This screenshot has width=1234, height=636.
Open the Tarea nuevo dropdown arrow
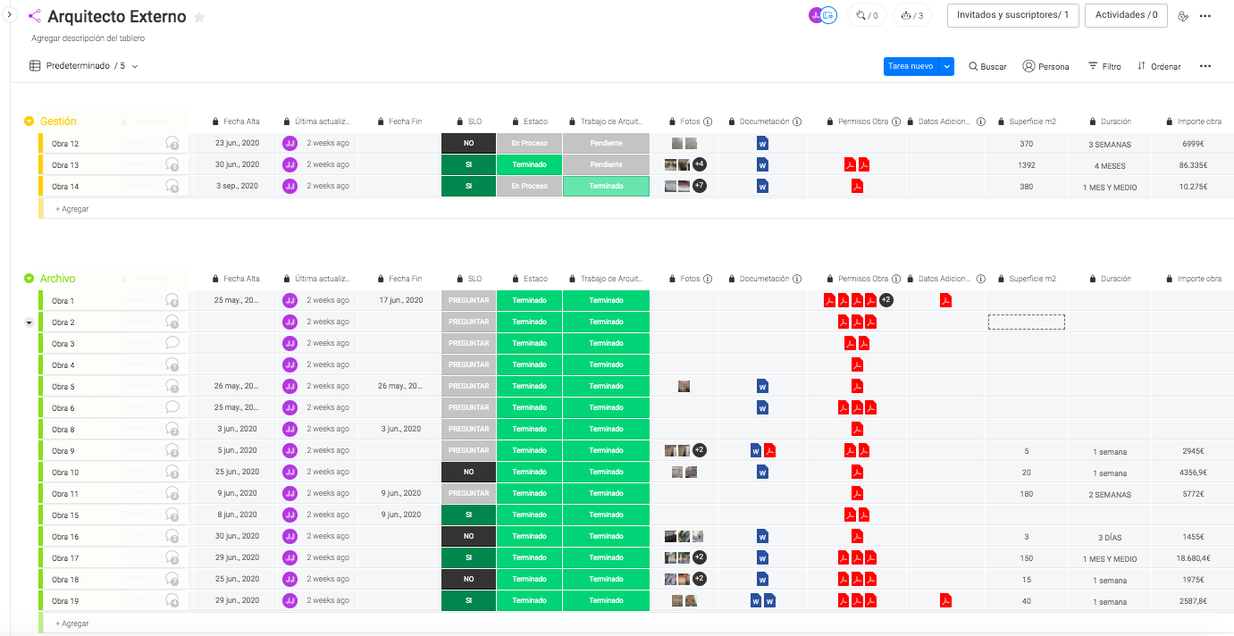point(946,66)
